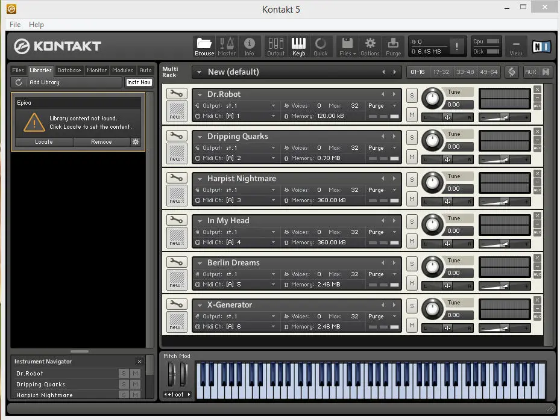Switch to the Monitor tab
Viewport: 560px width, 420px height.
(x=97, y=70)
